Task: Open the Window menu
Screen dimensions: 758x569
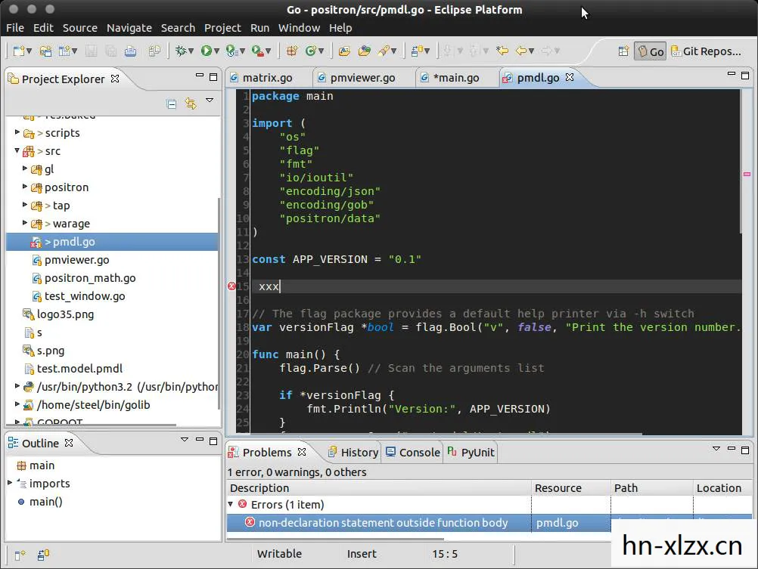Action: (299, 28)
